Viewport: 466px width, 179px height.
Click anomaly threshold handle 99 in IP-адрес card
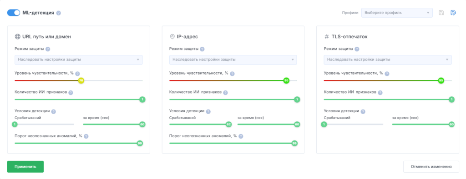294,144
